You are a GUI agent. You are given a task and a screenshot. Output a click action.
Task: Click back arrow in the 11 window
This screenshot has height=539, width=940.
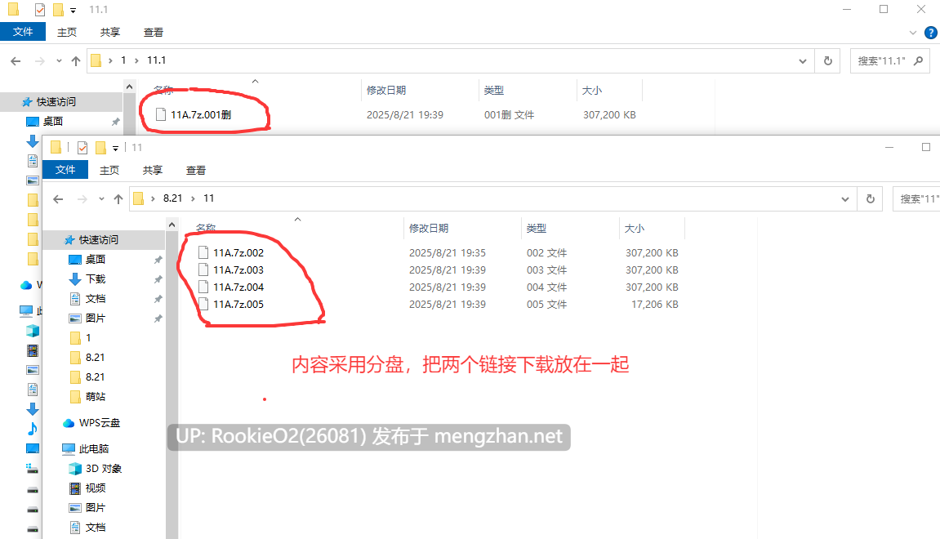[x=58, y=199]
